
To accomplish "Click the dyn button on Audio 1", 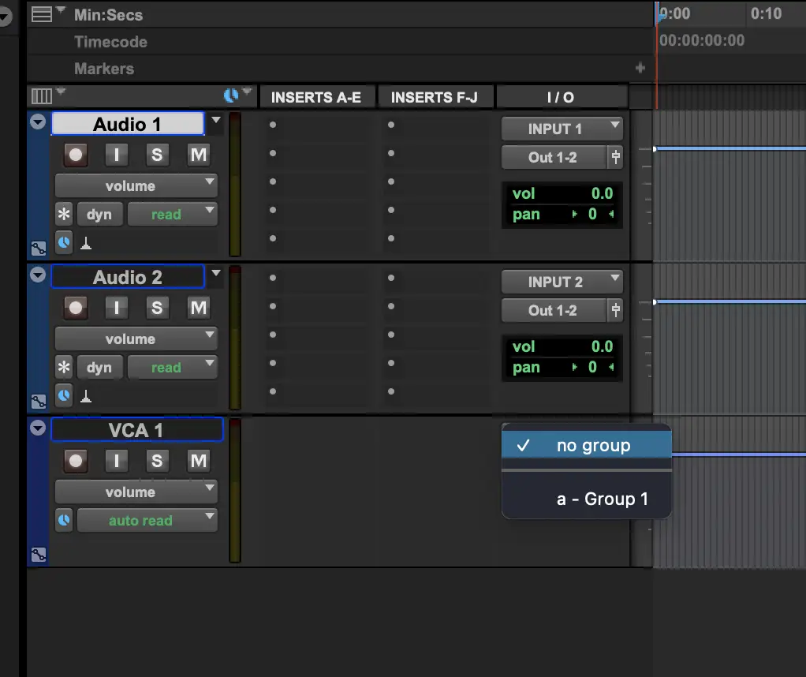I will [x=99, y=215].
